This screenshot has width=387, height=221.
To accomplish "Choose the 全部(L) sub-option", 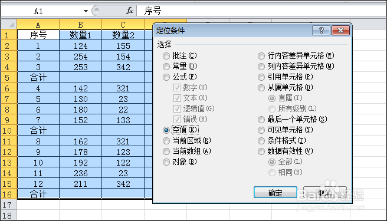I will click(x=286, y=162).
